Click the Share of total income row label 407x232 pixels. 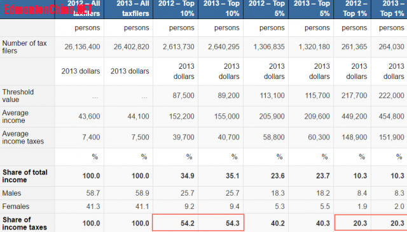click(x=25, y=176)
